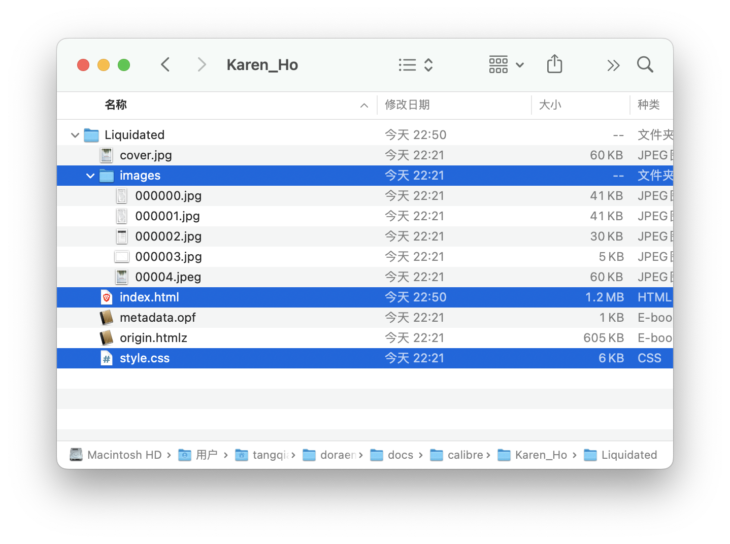Collapse the images folder disclosure triangle
The image size is (730, 544).
click(x=90, y=175)
